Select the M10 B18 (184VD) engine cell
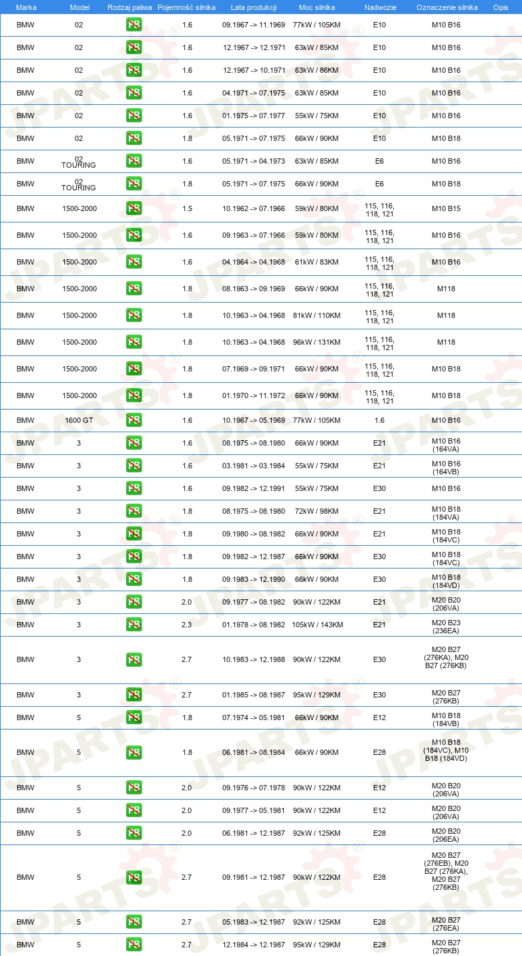Image resolution: width=522 pixels, height=956 pixels. 446,580
